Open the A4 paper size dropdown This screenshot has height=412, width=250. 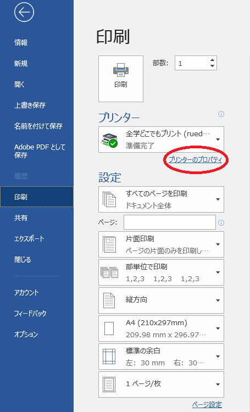point(161,329)
